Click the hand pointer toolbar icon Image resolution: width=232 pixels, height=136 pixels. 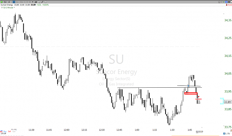46,2
